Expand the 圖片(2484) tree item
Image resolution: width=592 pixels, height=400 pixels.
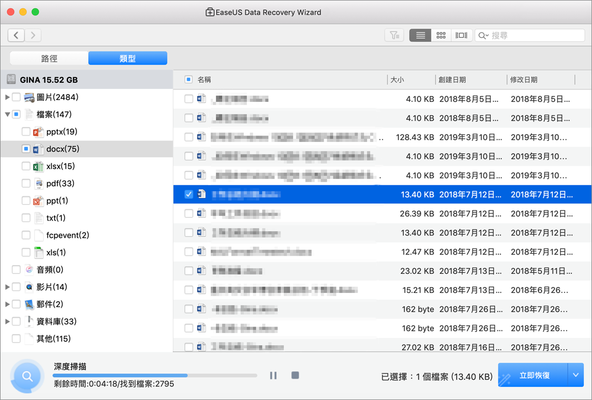click(8, 97)
